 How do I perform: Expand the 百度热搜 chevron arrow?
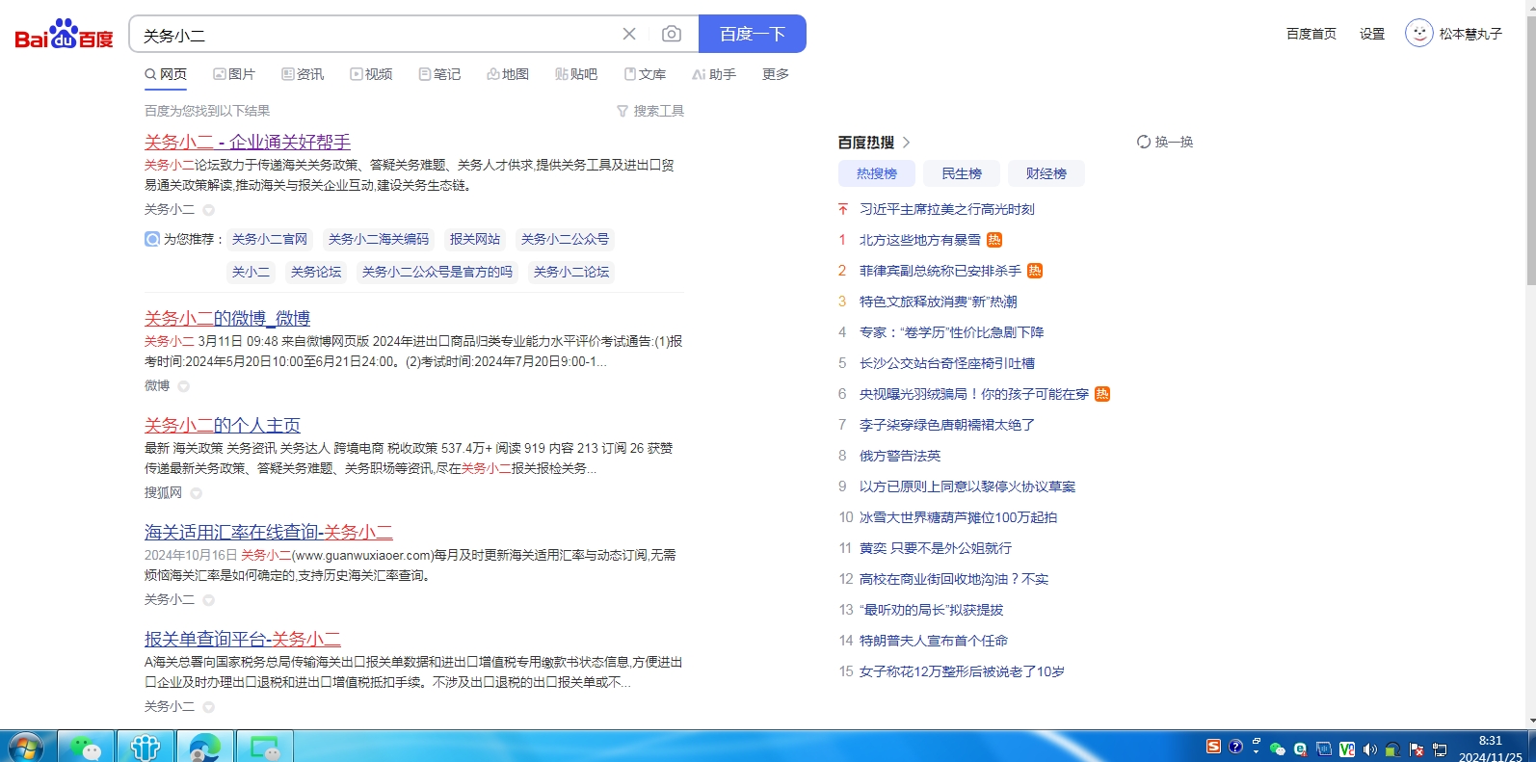(906, 143)
